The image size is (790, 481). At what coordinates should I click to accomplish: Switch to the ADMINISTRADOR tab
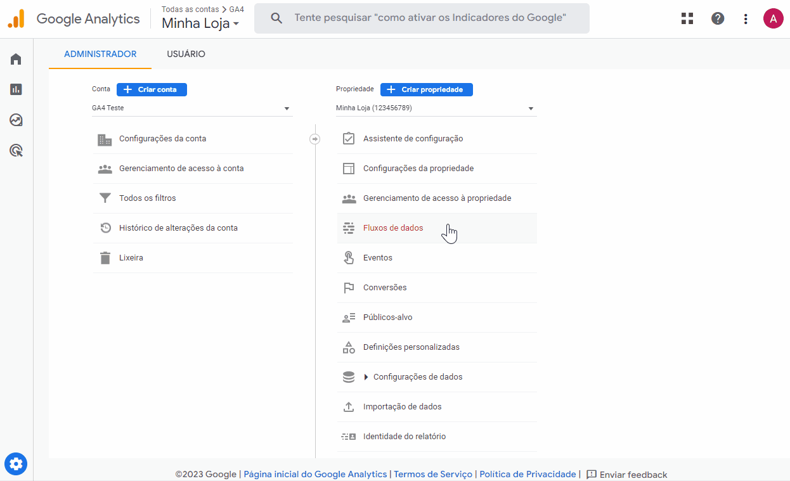point(100,54)
